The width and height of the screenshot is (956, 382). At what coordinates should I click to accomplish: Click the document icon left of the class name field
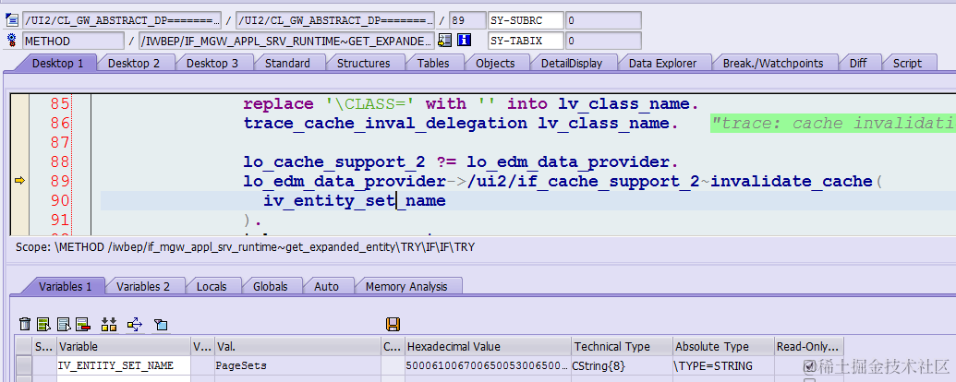tap(12, 20)
